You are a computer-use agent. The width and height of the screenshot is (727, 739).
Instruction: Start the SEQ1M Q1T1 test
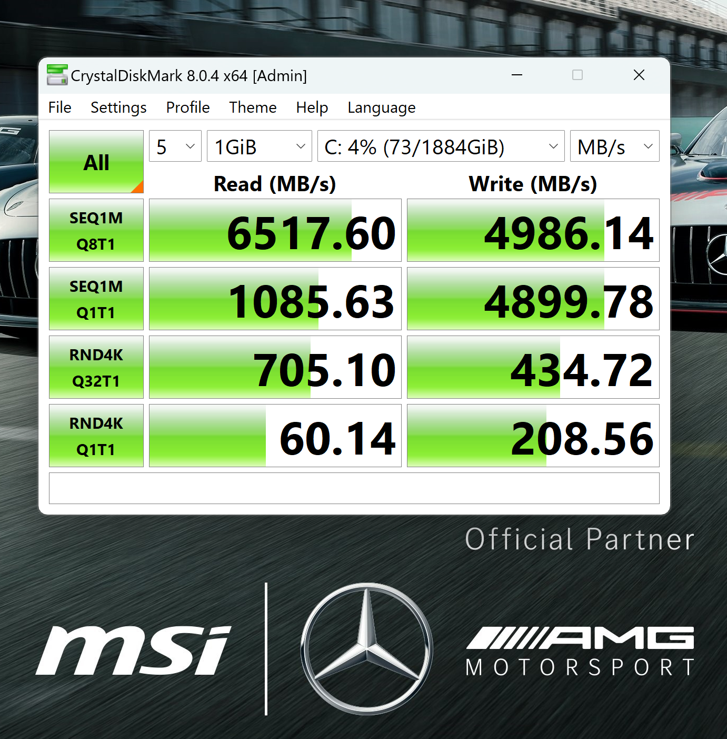[x=96, y=299]
